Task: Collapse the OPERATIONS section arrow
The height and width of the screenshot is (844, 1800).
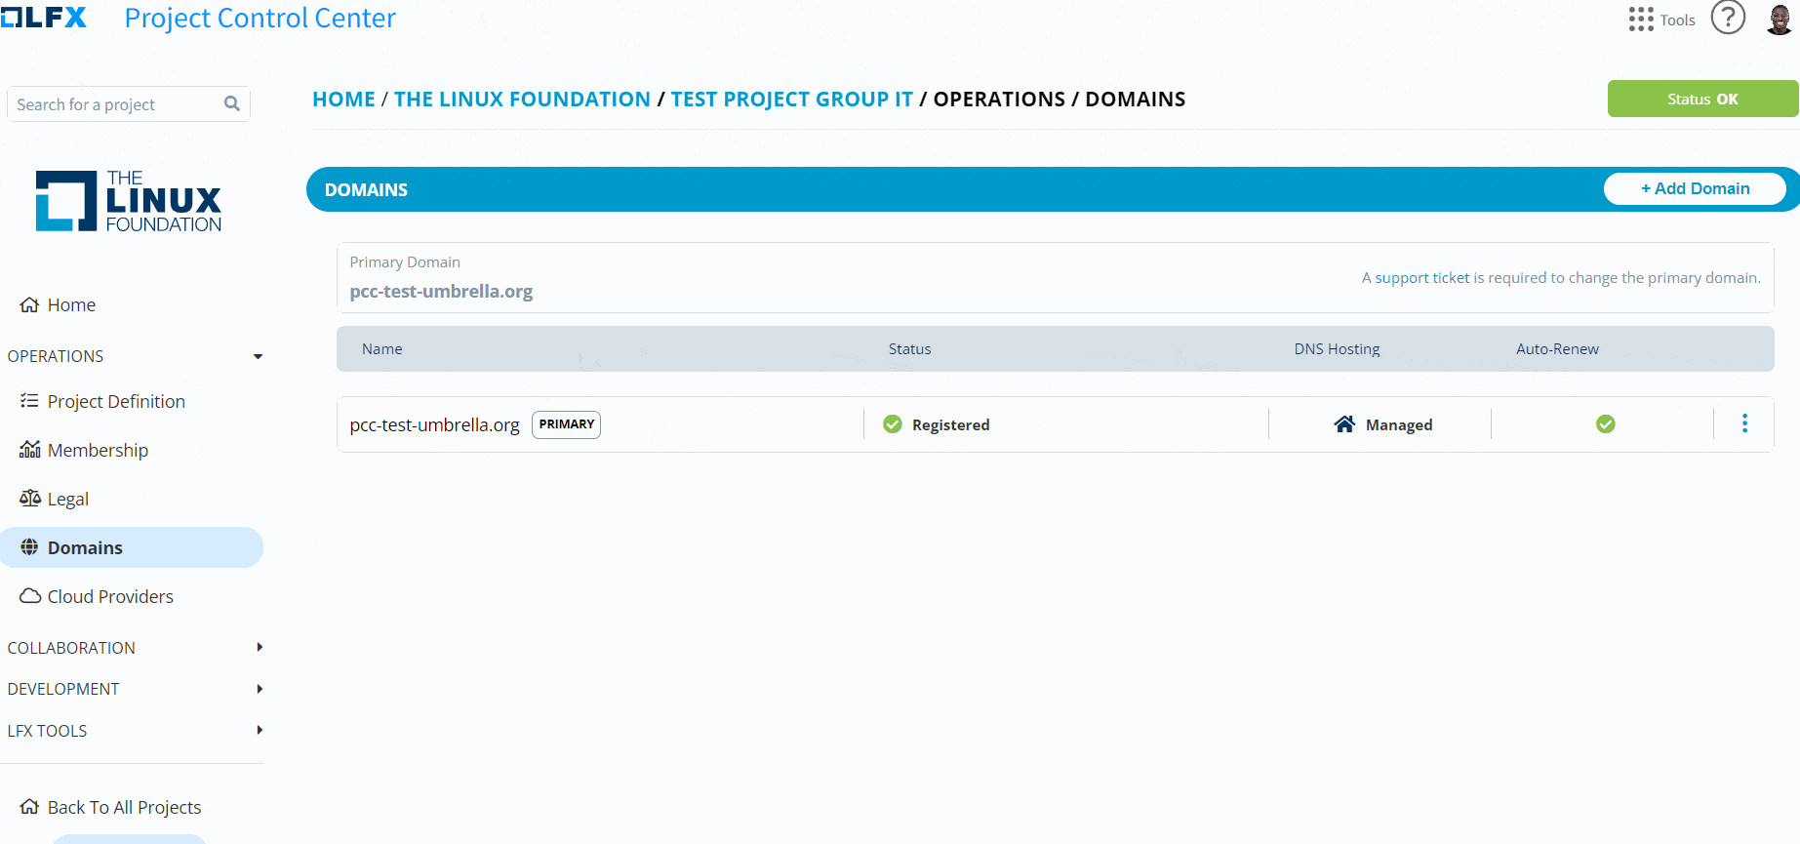Action: (258, 356)
